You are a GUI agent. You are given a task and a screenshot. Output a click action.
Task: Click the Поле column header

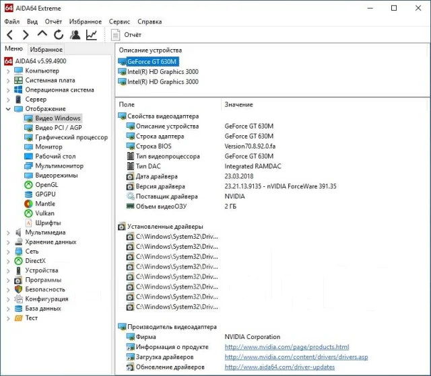(168, 104)
